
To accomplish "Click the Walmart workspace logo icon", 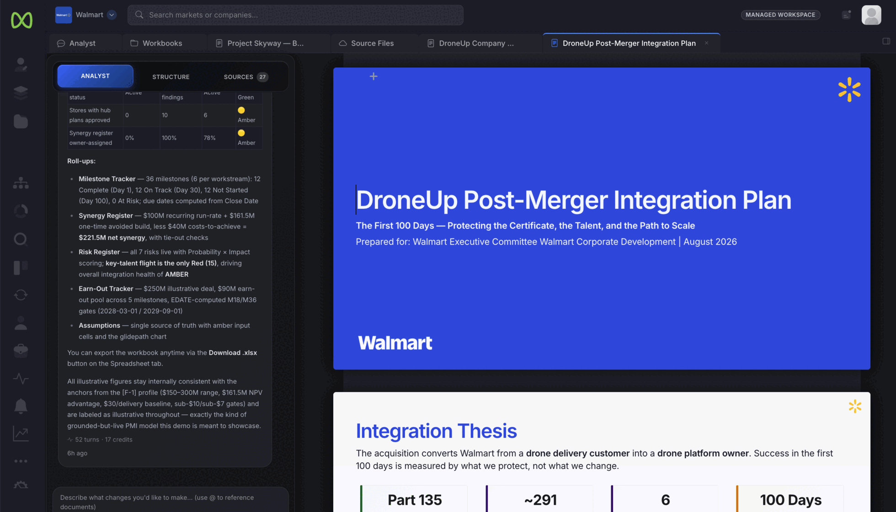I will [x=64, y=15].
